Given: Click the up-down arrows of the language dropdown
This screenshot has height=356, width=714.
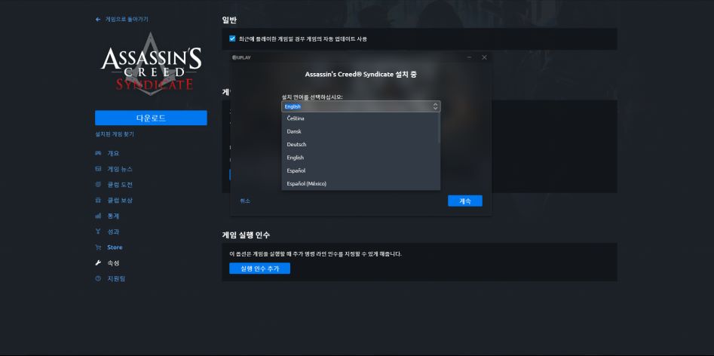Looking at the screenshot, I should click(x=435, y=106).
